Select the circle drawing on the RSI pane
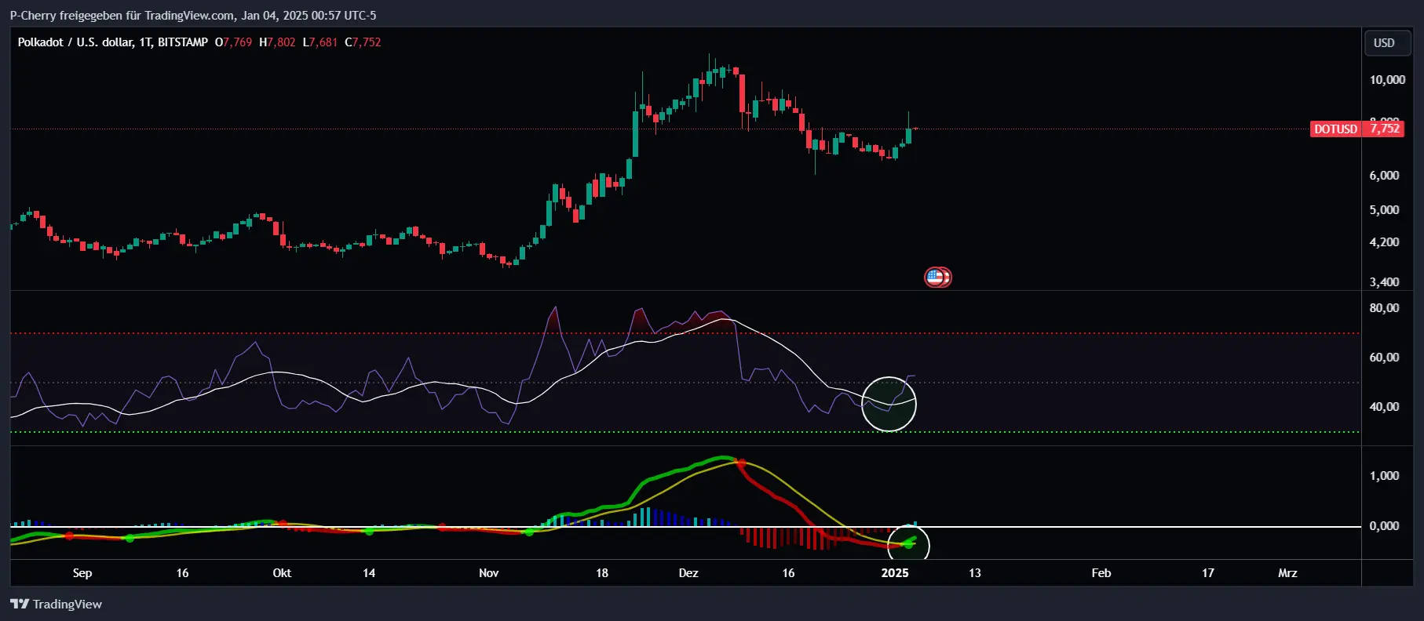Viewport: 1424px width, 621px height. coord(889,404)
